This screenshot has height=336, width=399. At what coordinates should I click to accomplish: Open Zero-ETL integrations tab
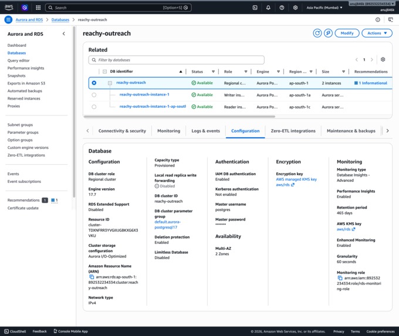click(293, 131)
